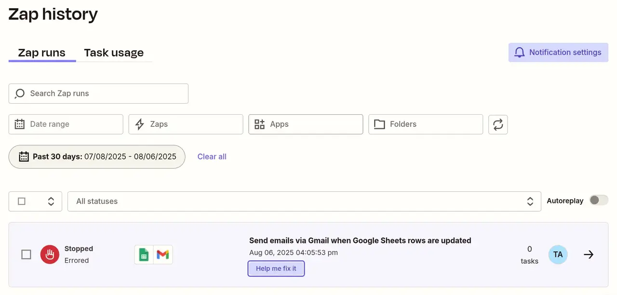The height and width of the screenshot is (295, 617).
Task: Click the Google Sheets app icon
Action: 144,255
